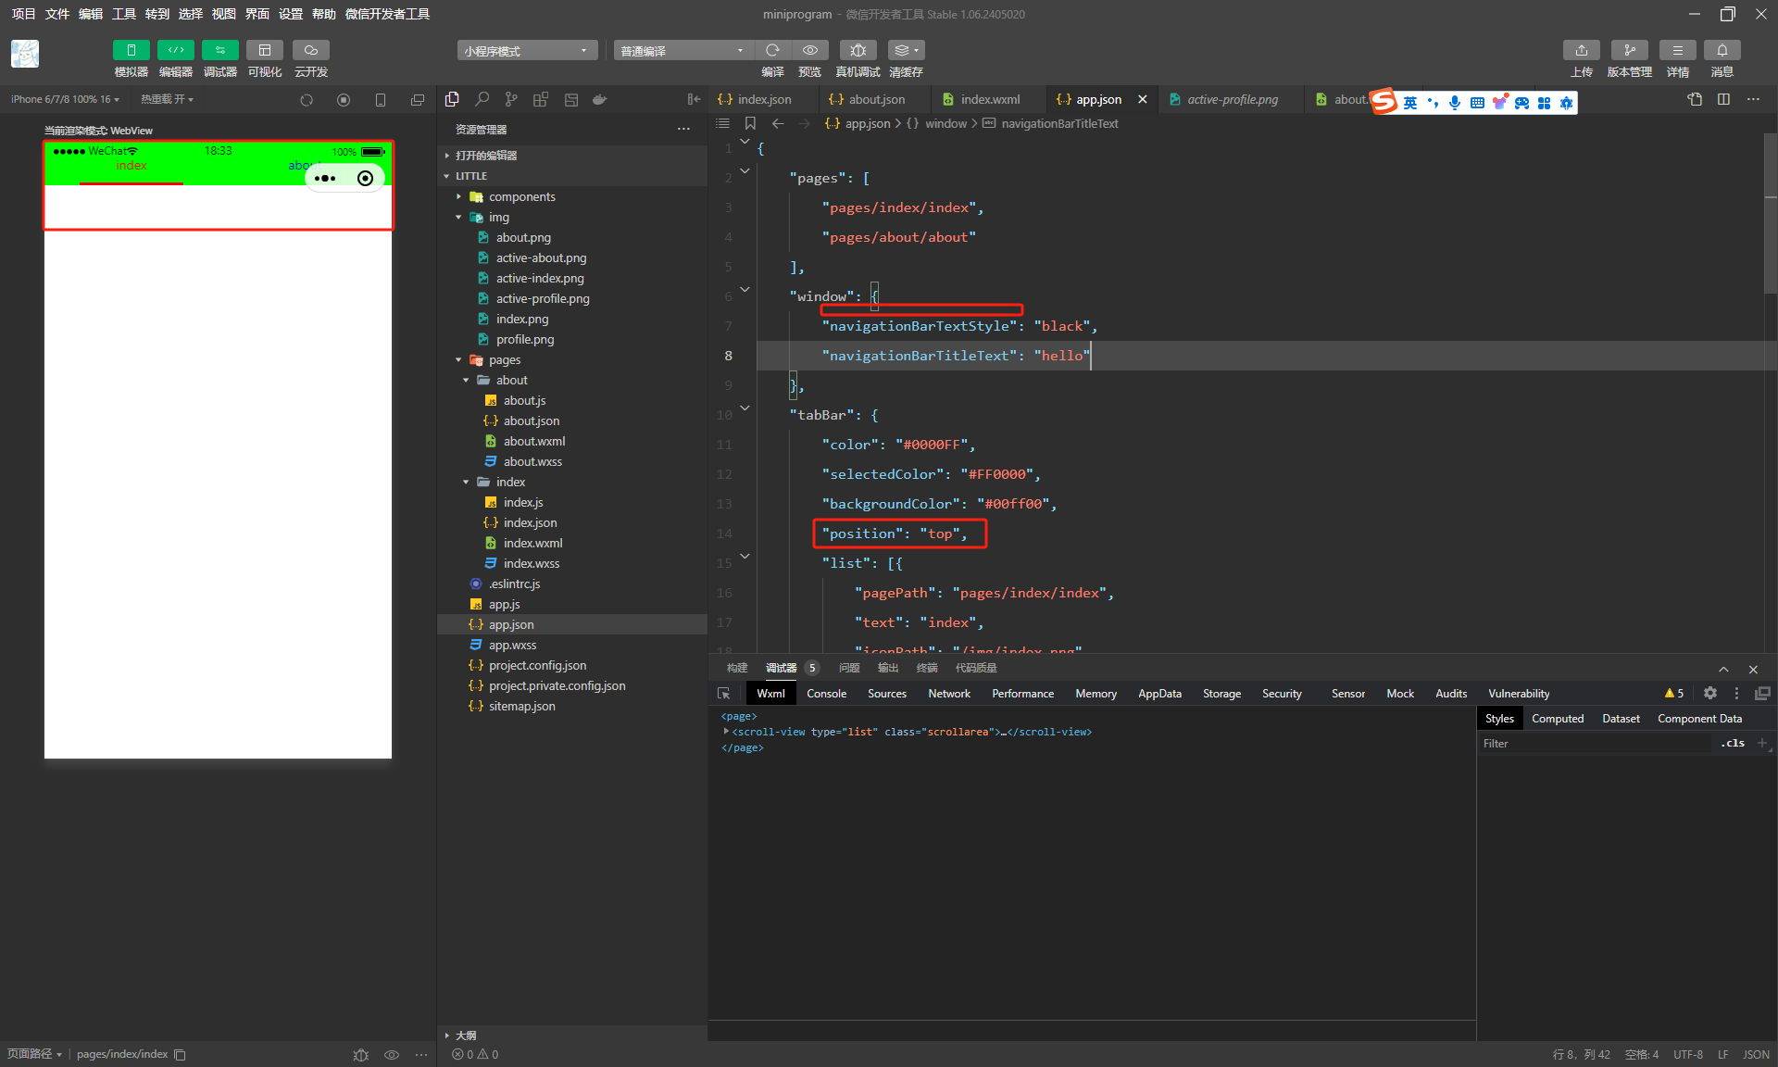Open the iPhone 6/7/8 device dropdown
This screenshot has height=1067, width=1778.
(x=65, y=99)
